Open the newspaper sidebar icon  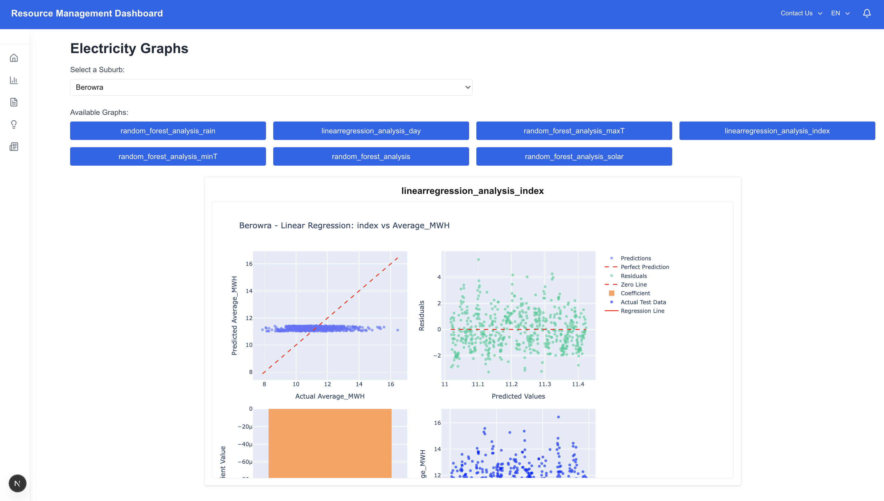(14, 147)
